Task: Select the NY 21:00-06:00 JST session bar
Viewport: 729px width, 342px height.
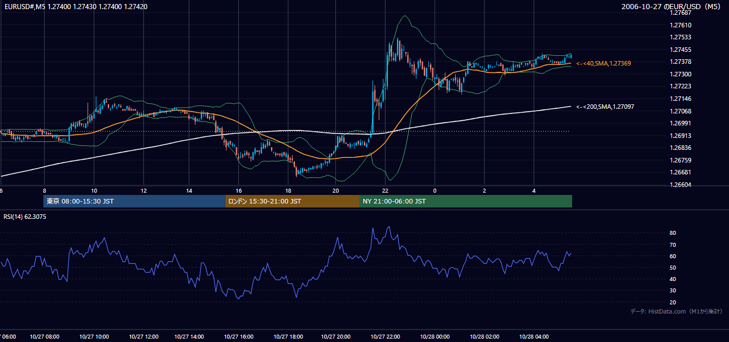Action: click(465, 201)
